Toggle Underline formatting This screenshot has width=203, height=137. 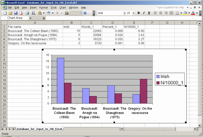pos(149,13)
